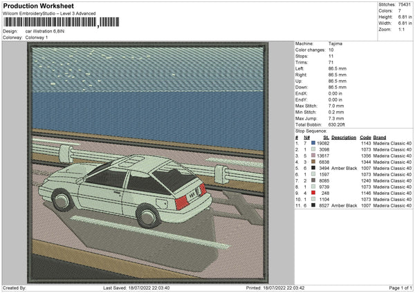Click the Colors value "7" in header
Screen dimensions: 415x293
(400, 11)
